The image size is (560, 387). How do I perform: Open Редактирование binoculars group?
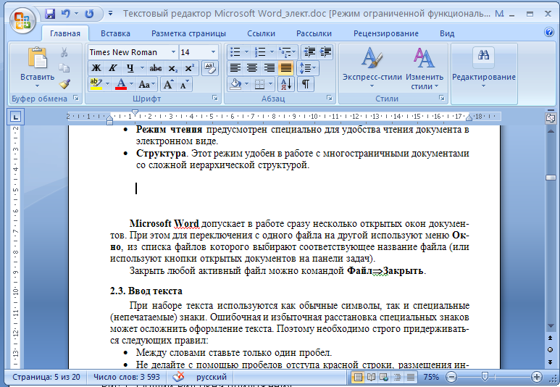pos(484,67)
